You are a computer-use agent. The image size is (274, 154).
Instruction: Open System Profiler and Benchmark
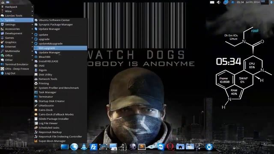click(60, 88)
